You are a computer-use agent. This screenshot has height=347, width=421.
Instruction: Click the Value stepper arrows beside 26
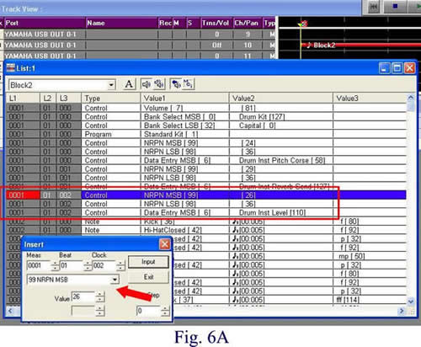(99, 297)
